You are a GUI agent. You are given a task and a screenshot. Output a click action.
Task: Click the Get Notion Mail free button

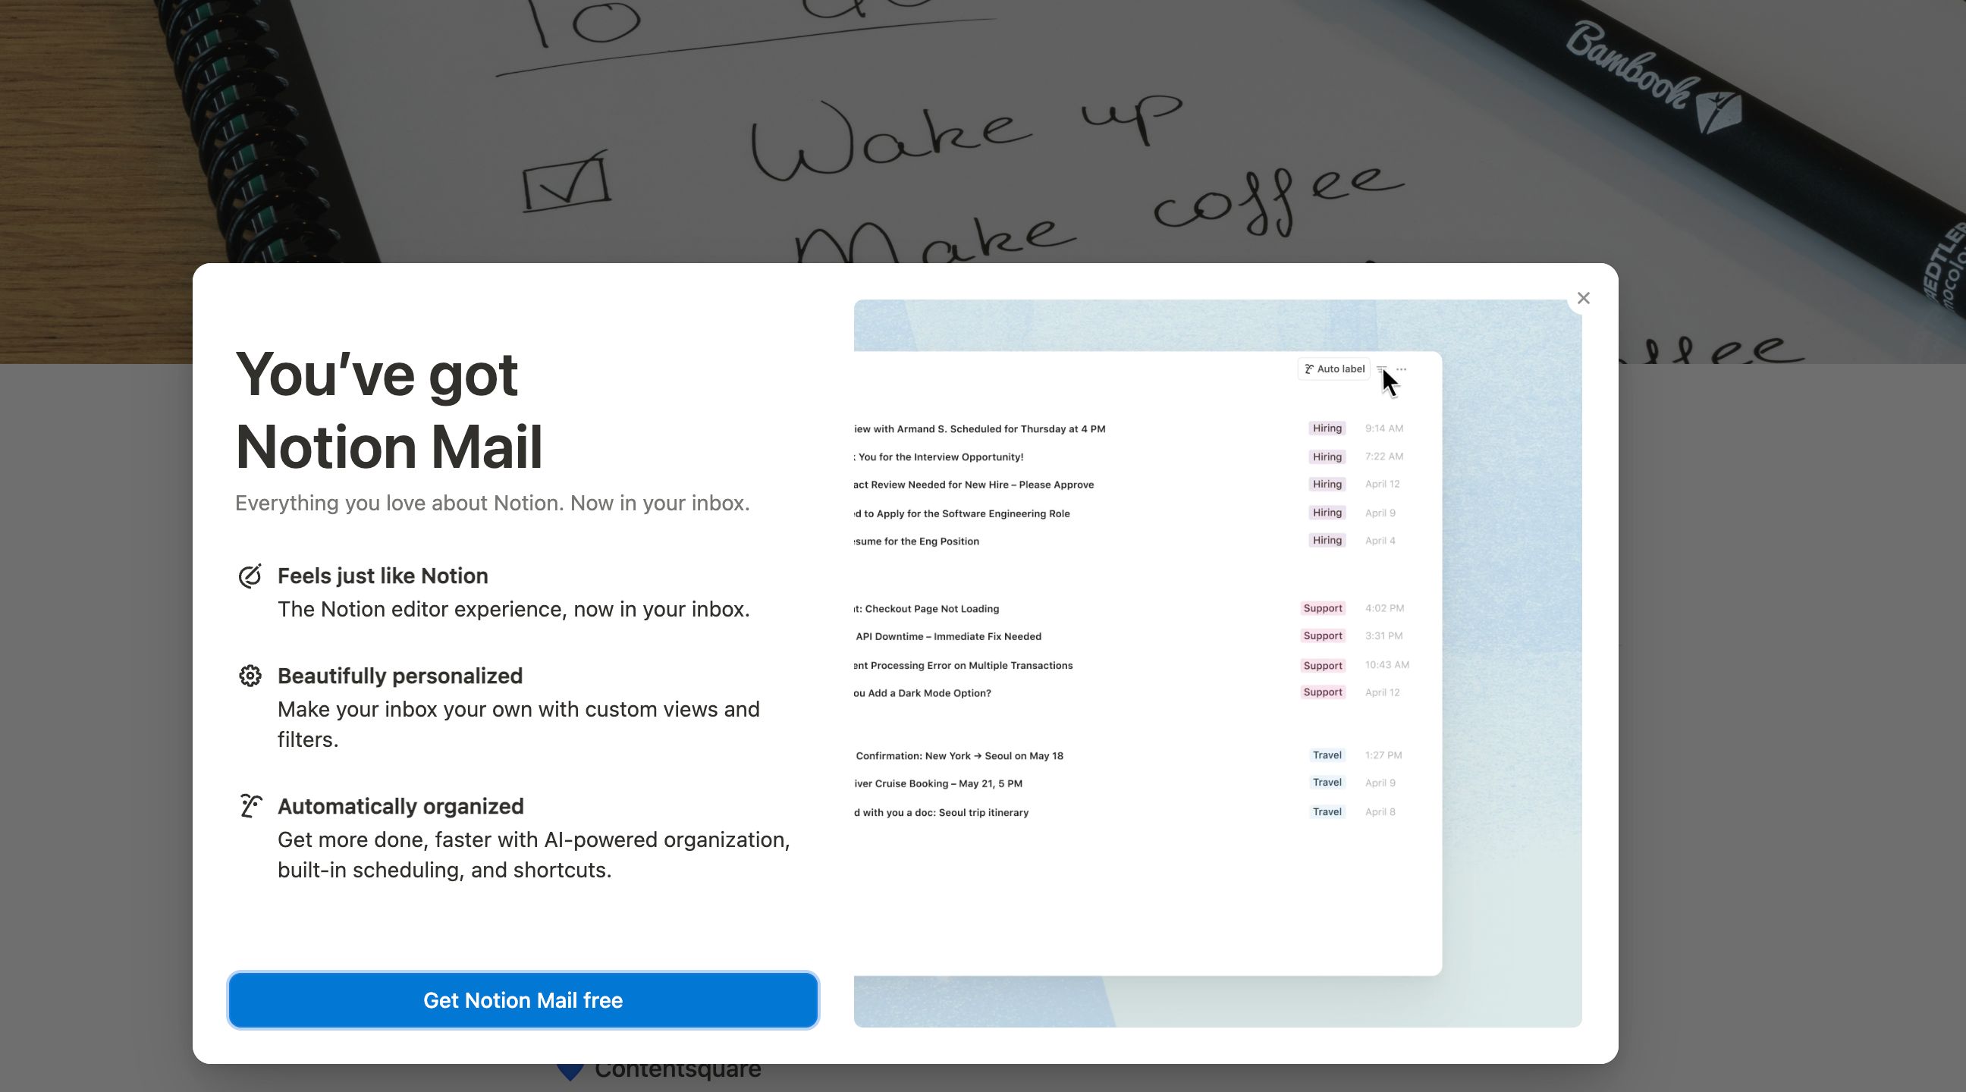[x=523, y=999]
